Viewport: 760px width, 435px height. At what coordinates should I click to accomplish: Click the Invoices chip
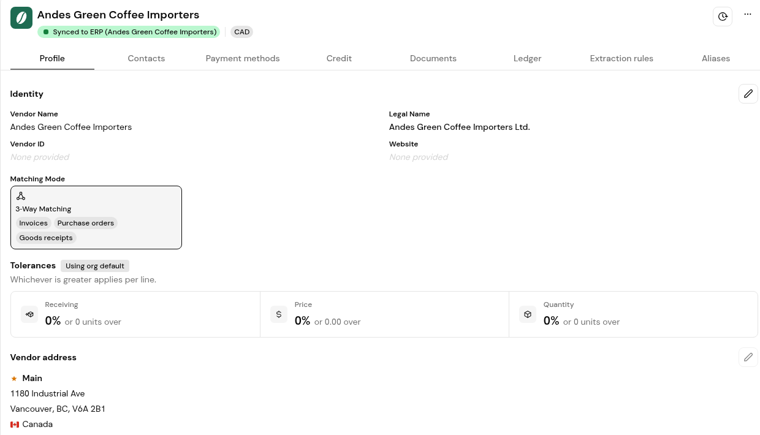pyautogui.click(x=34, y=223)
